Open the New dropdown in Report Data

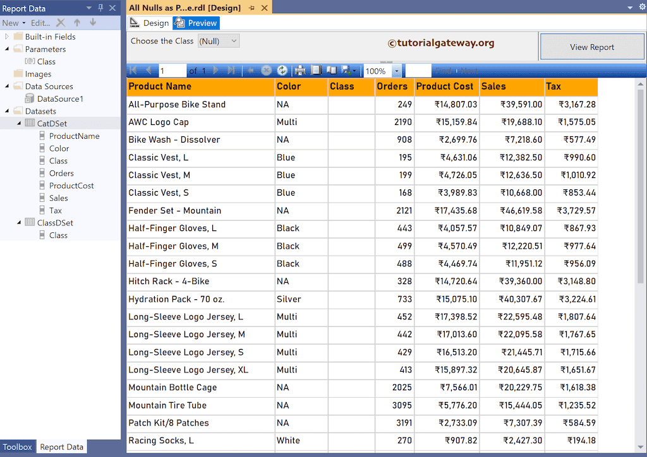click(14, 23)
